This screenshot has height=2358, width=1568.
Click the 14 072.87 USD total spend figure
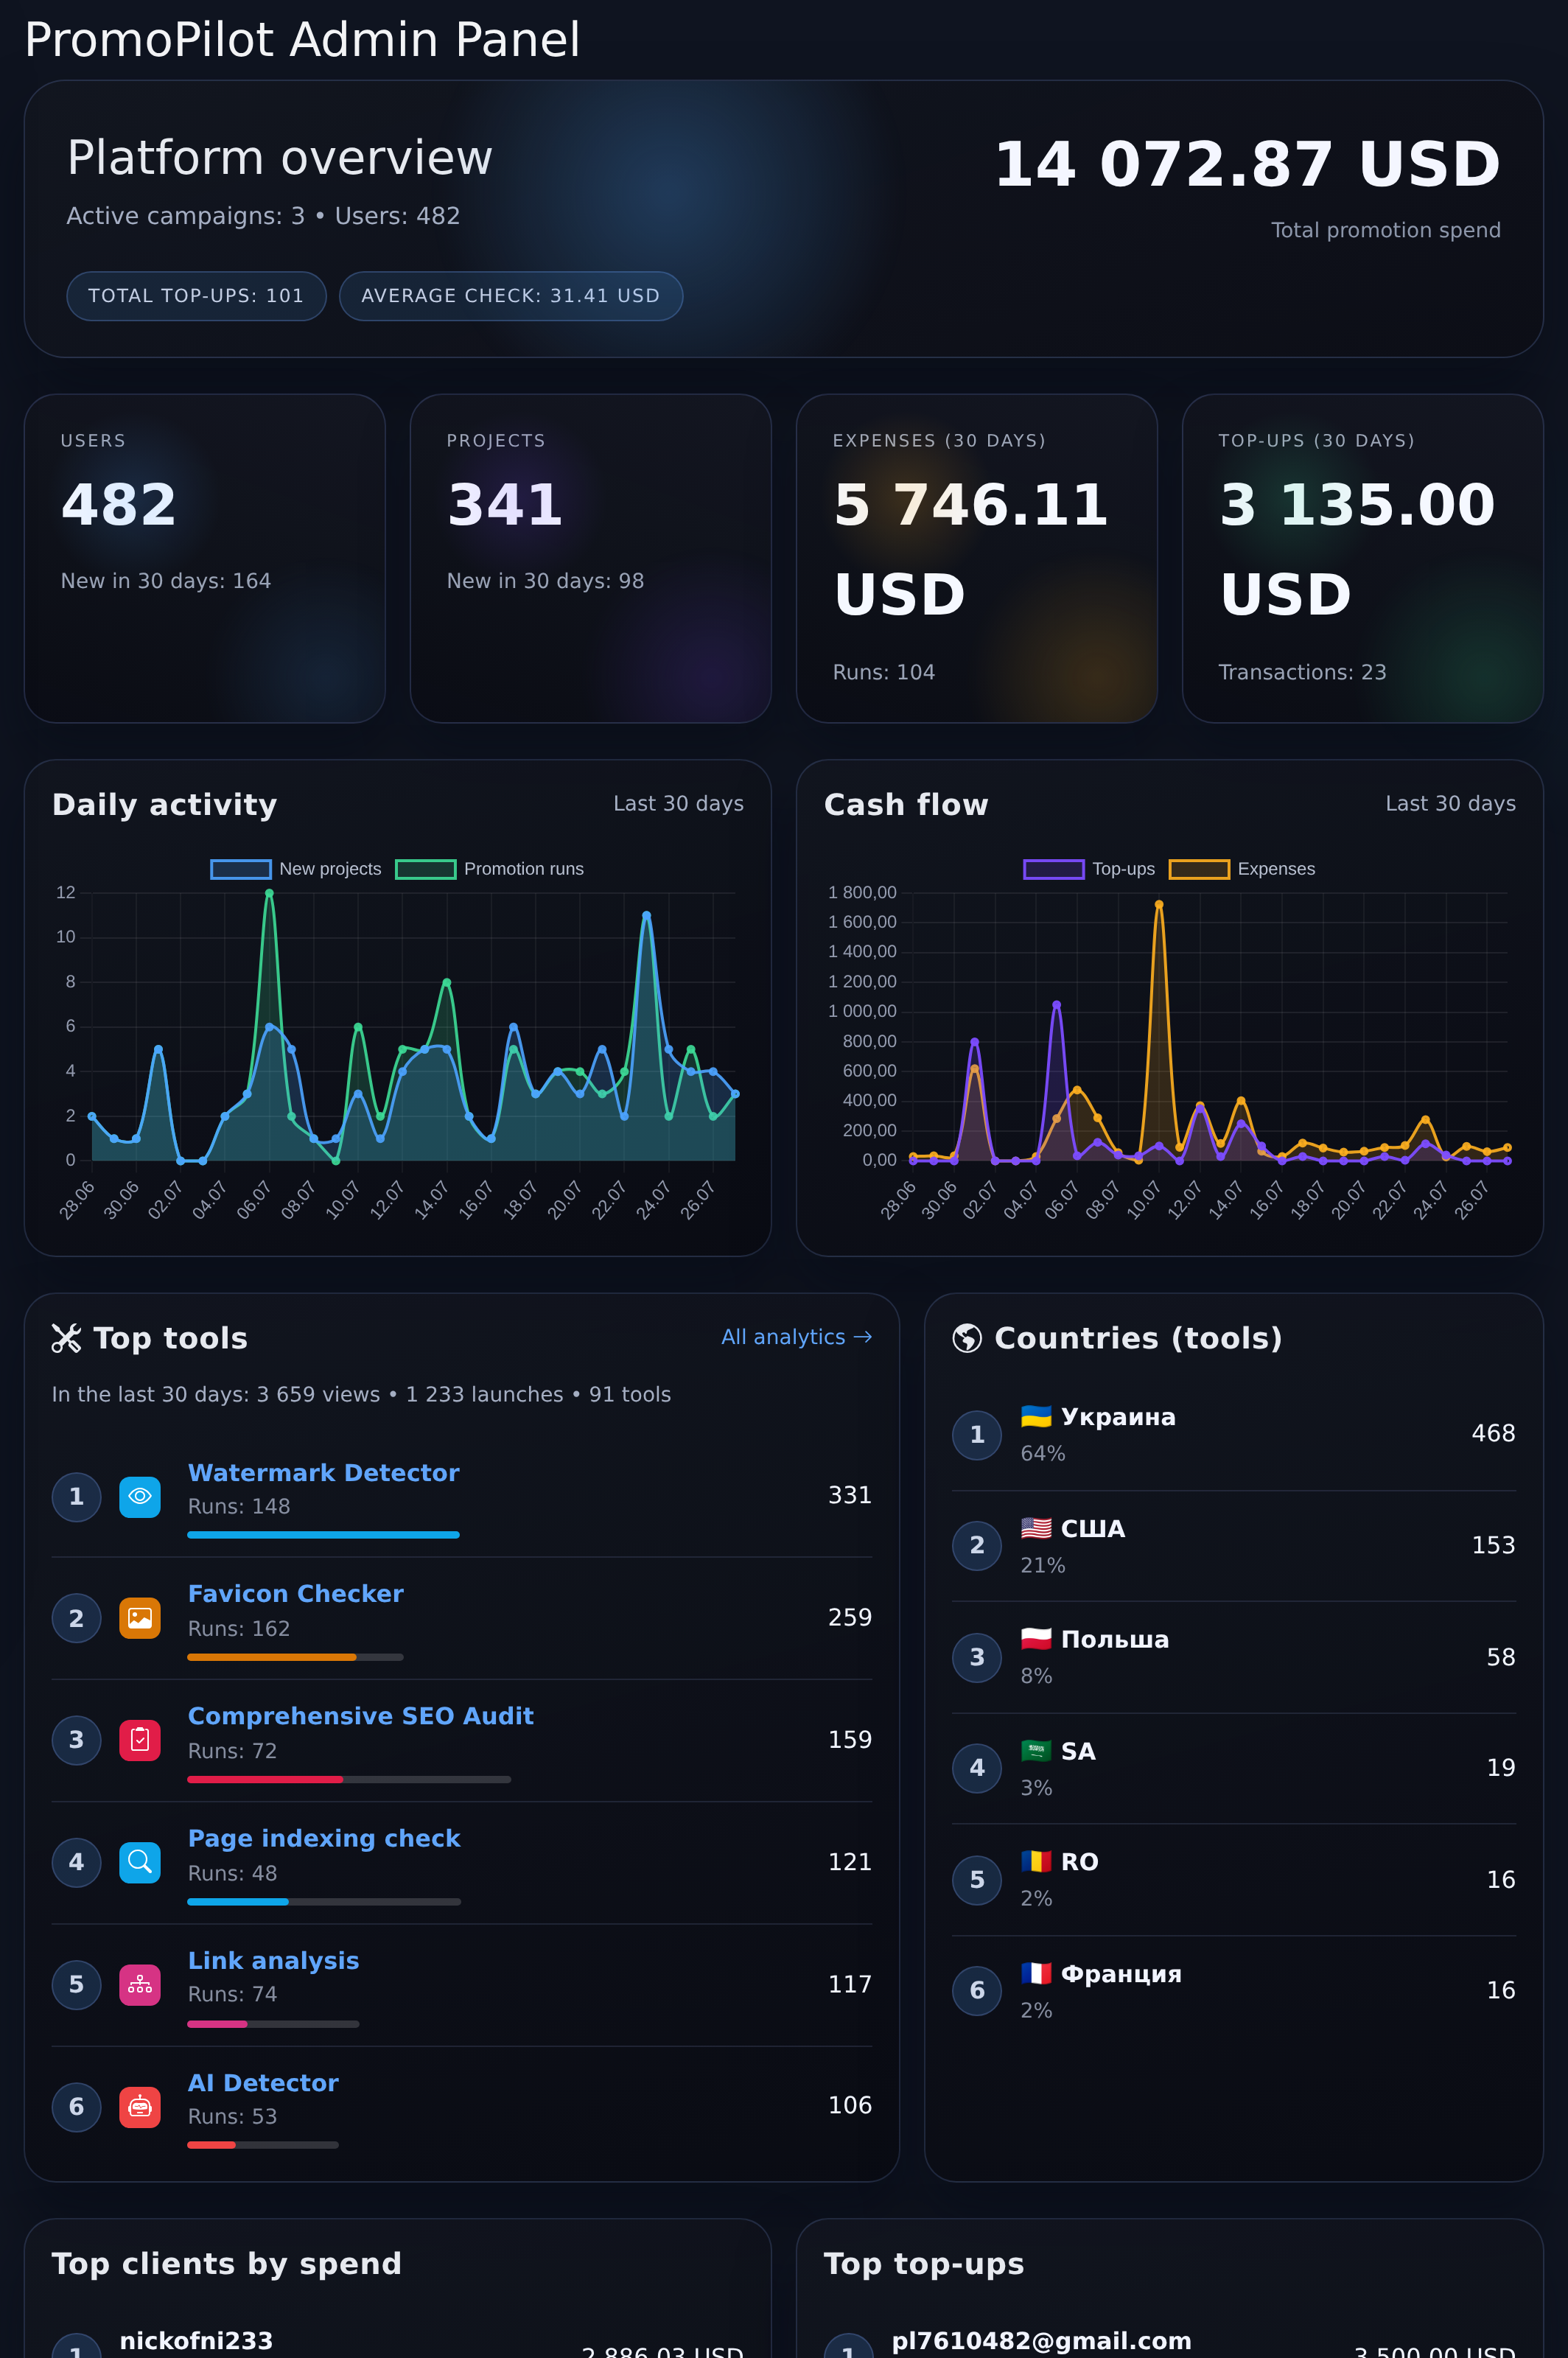coord(1247,164)
